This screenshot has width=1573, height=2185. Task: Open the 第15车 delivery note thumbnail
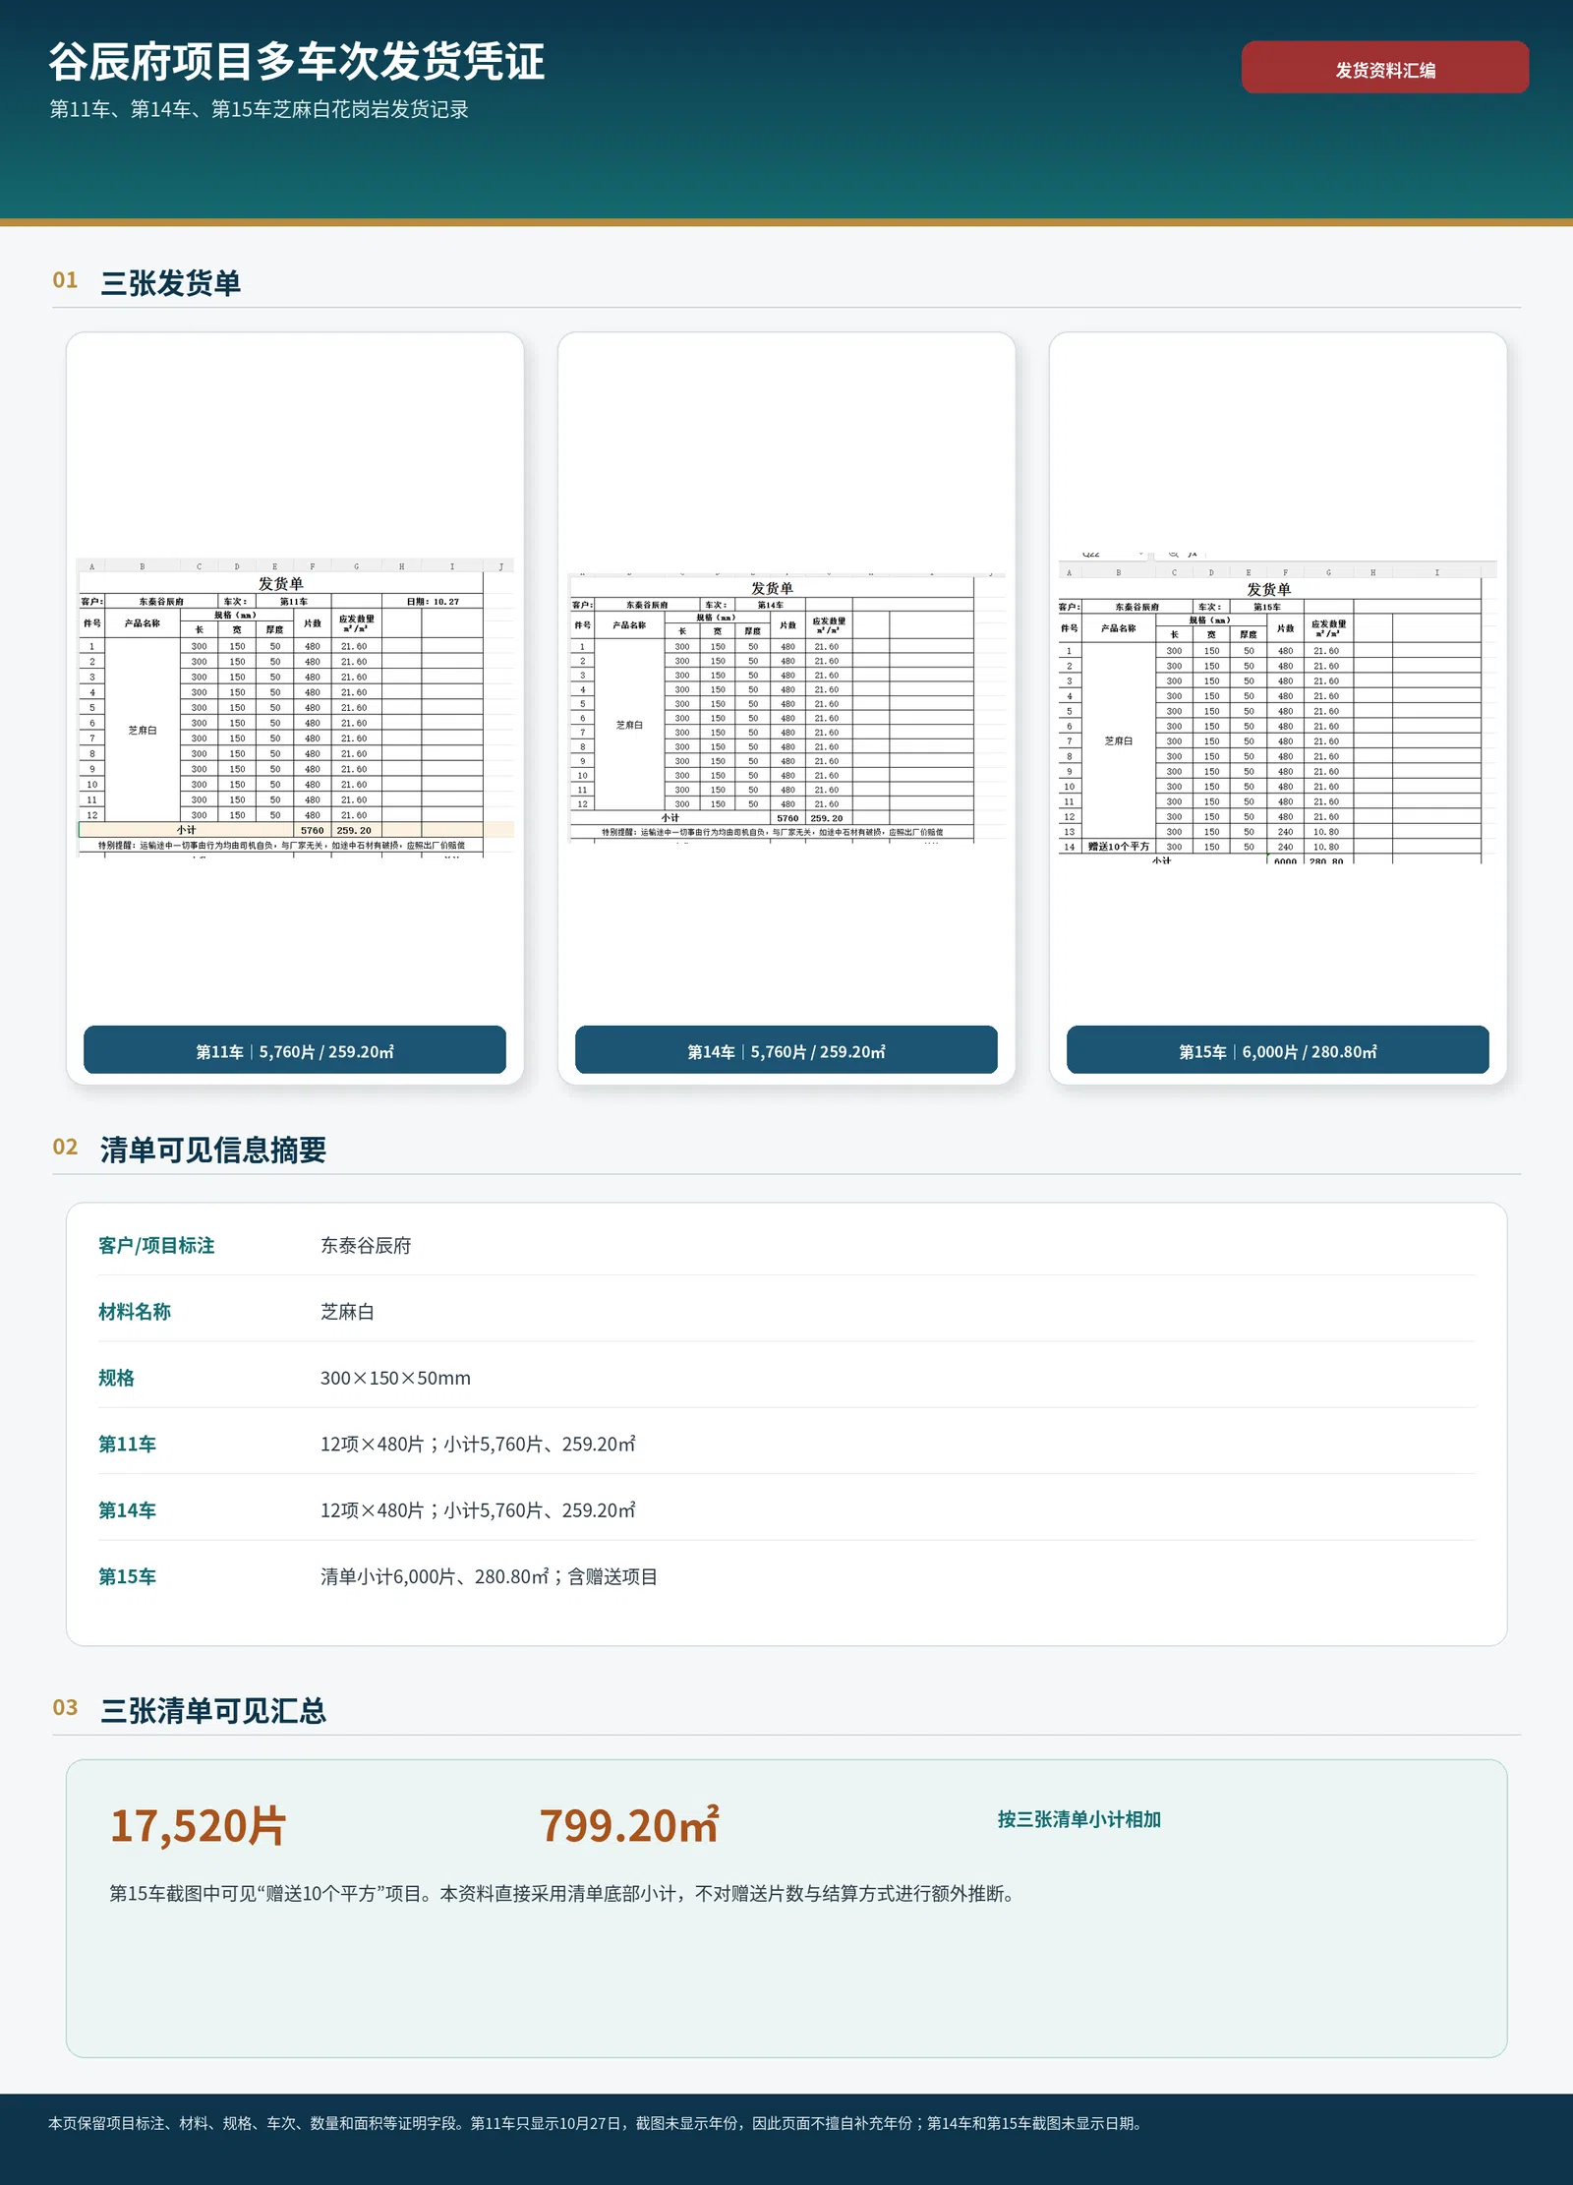[x=1277, y=708]
